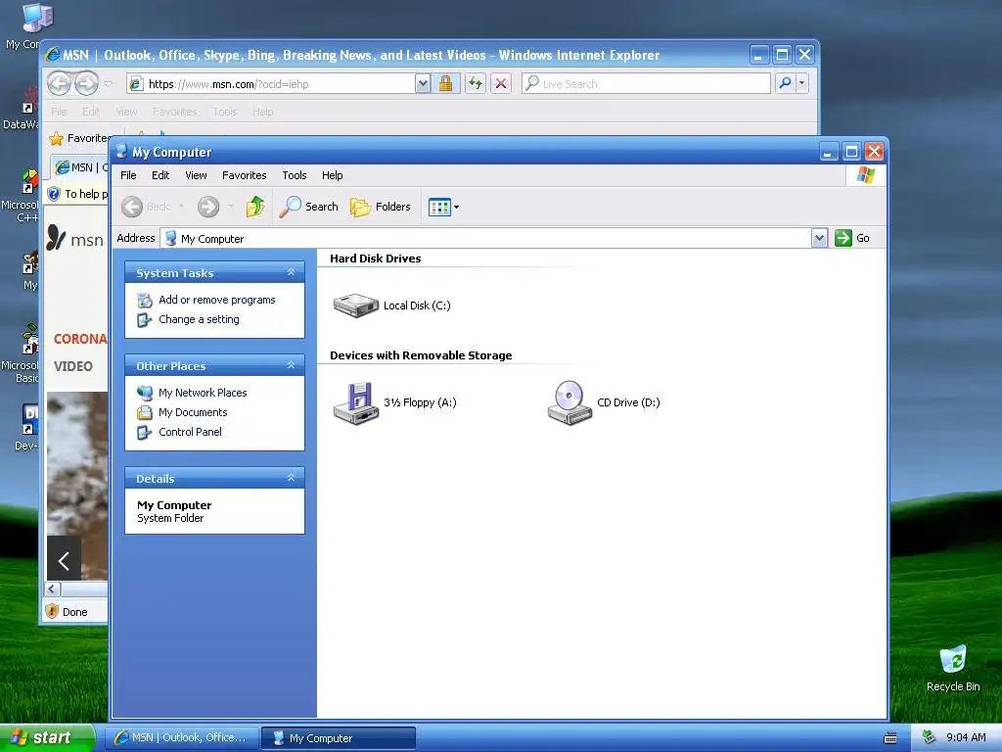
Task: Click the My Computer taskbar button
Action: coord(339,738)
